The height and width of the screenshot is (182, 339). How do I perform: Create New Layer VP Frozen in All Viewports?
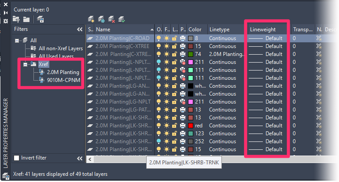point(101,19)
